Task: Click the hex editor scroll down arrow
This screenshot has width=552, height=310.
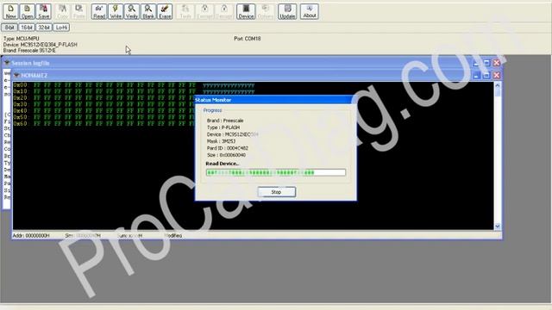Action: pos(498,226)
